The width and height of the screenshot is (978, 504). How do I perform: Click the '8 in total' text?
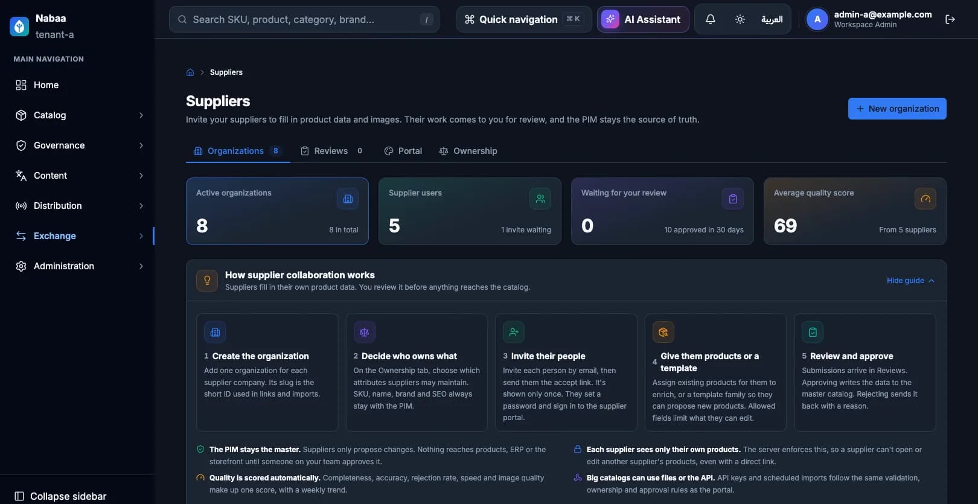tap(344, 230)
